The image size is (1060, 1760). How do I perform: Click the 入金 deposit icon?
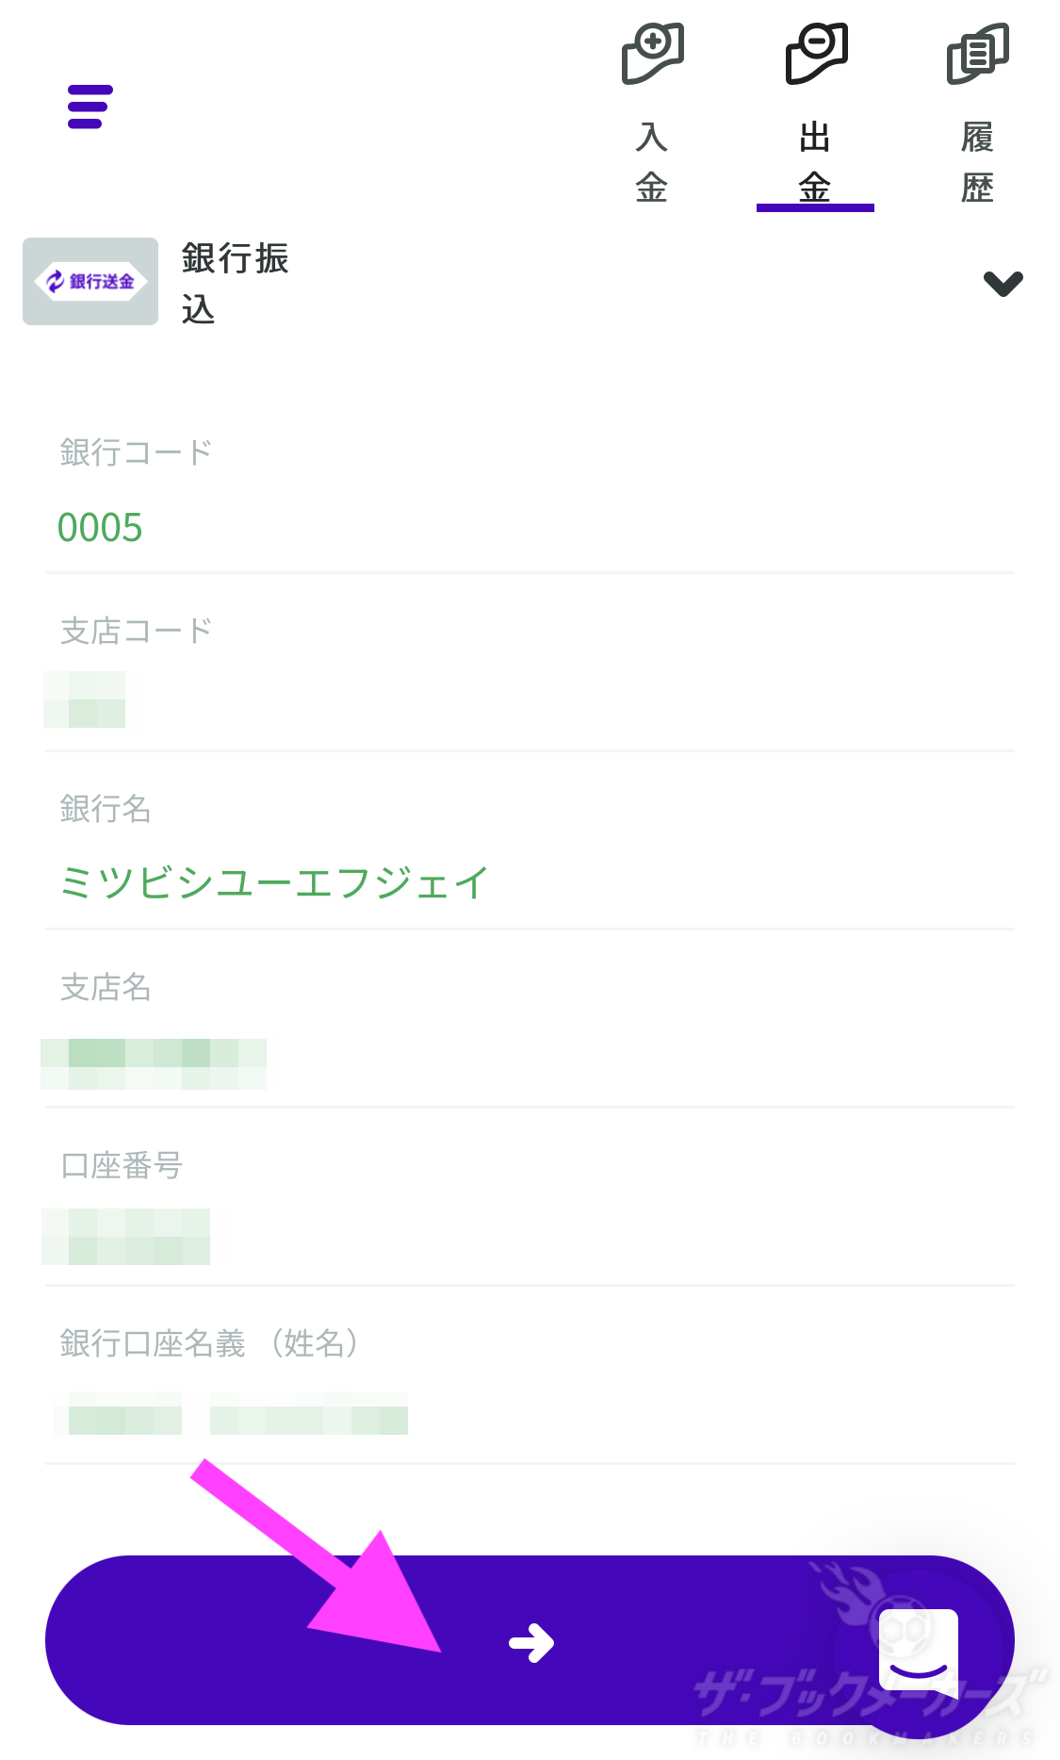click(x=653, y=52)
